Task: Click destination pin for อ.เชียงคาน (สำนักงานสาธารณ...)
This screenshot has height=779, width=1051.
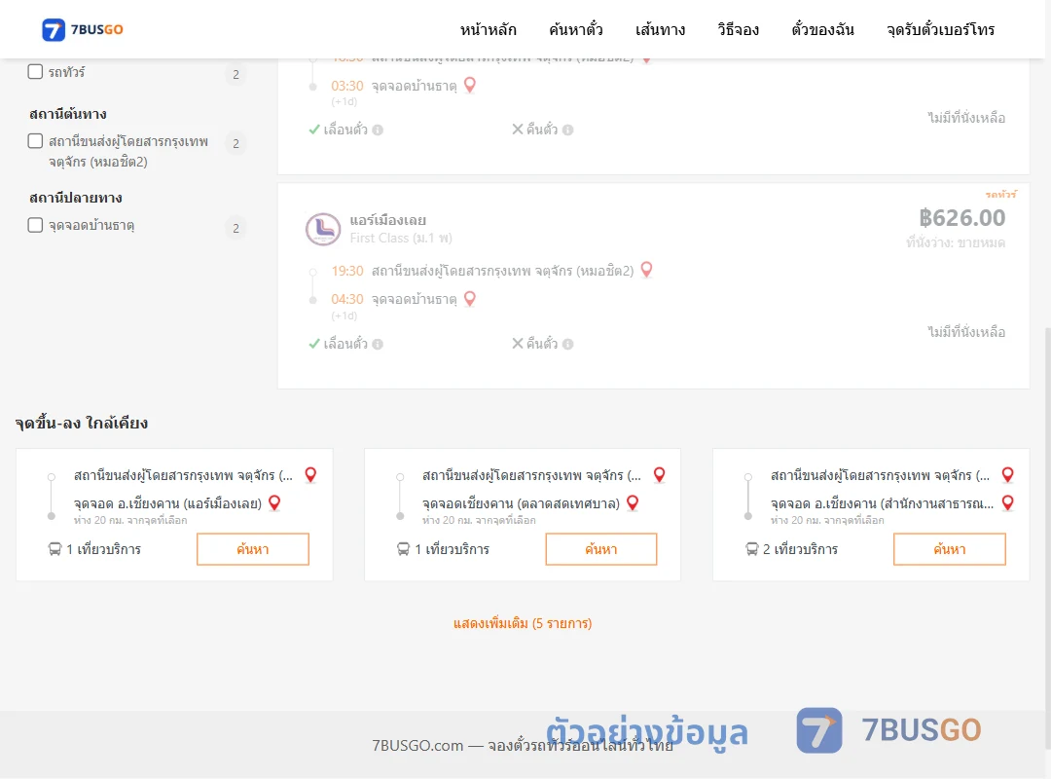Action: (x=1007, y=503)
